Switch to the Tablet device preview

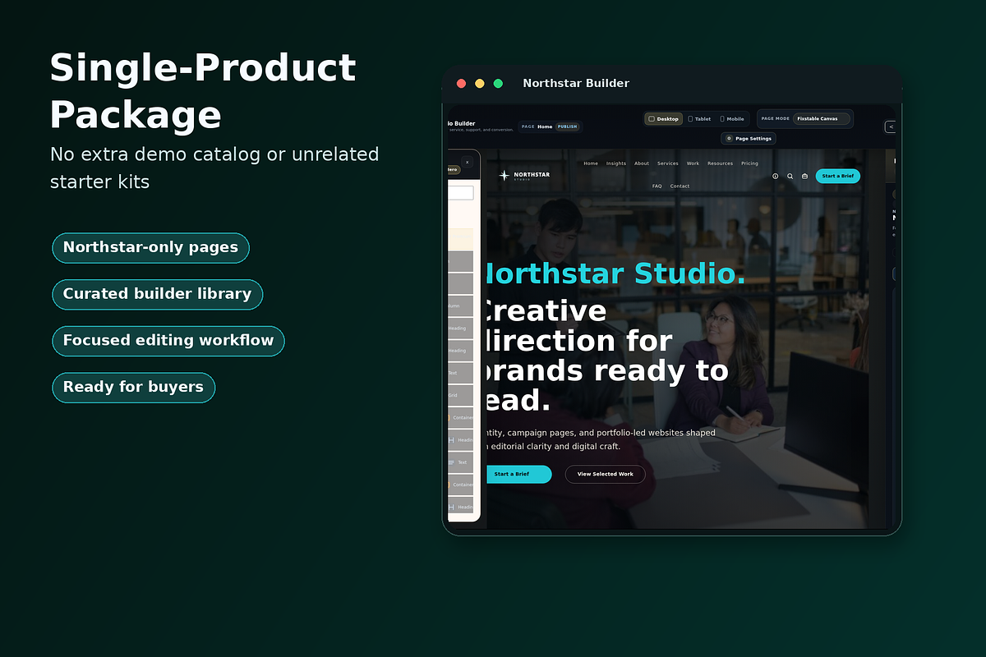[x=699, y=119]
